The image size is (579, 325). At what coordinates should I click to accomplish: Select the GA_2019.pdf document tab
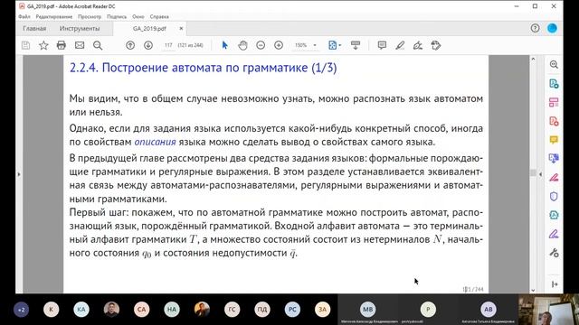[149, 28]
